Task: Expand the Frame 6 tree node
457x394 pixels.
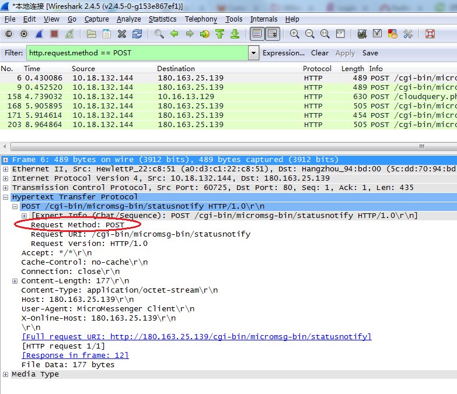Action: click(x=5, y=160)
